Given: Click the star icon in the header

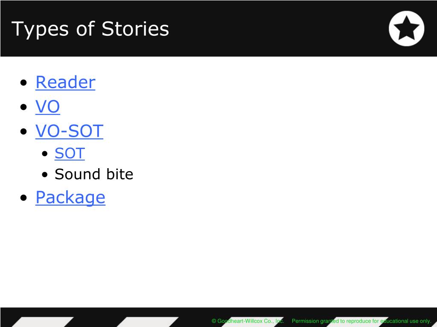Looking at the screenshot, I should 406,28.
